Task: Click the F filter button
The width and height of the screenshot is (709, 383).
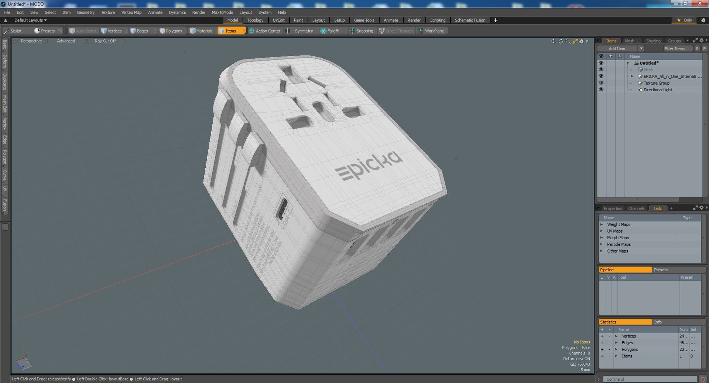Action: 704,48
